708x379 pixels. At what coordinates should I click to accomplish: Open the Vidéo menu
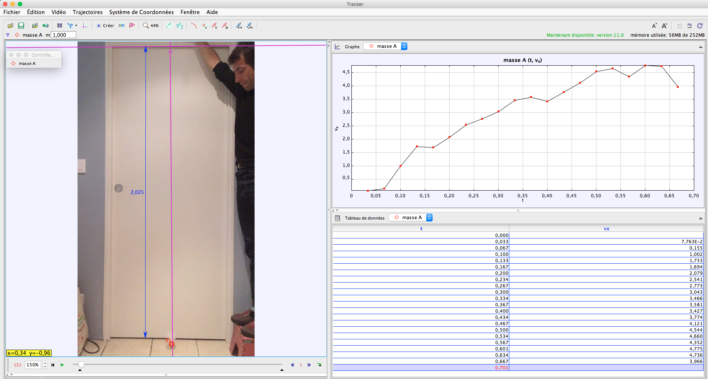click(59, 12)
